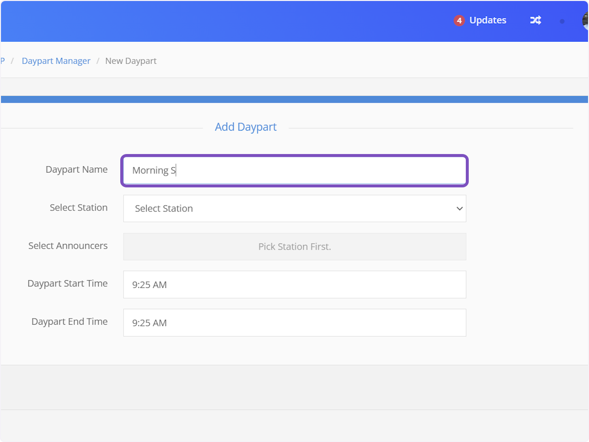Click the Select Announcers label
The height and width of the screenshot is (442, 589).
tap(68, 246)
